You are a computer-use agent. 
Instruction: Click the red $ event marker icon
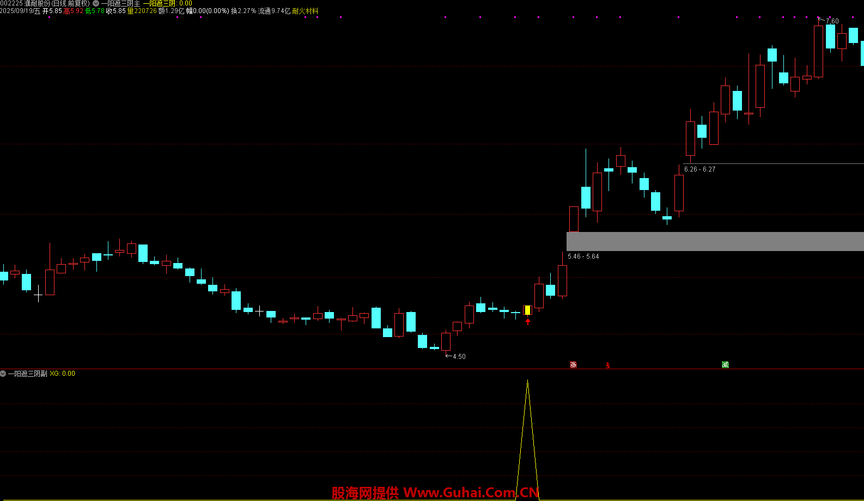(608, 365)
